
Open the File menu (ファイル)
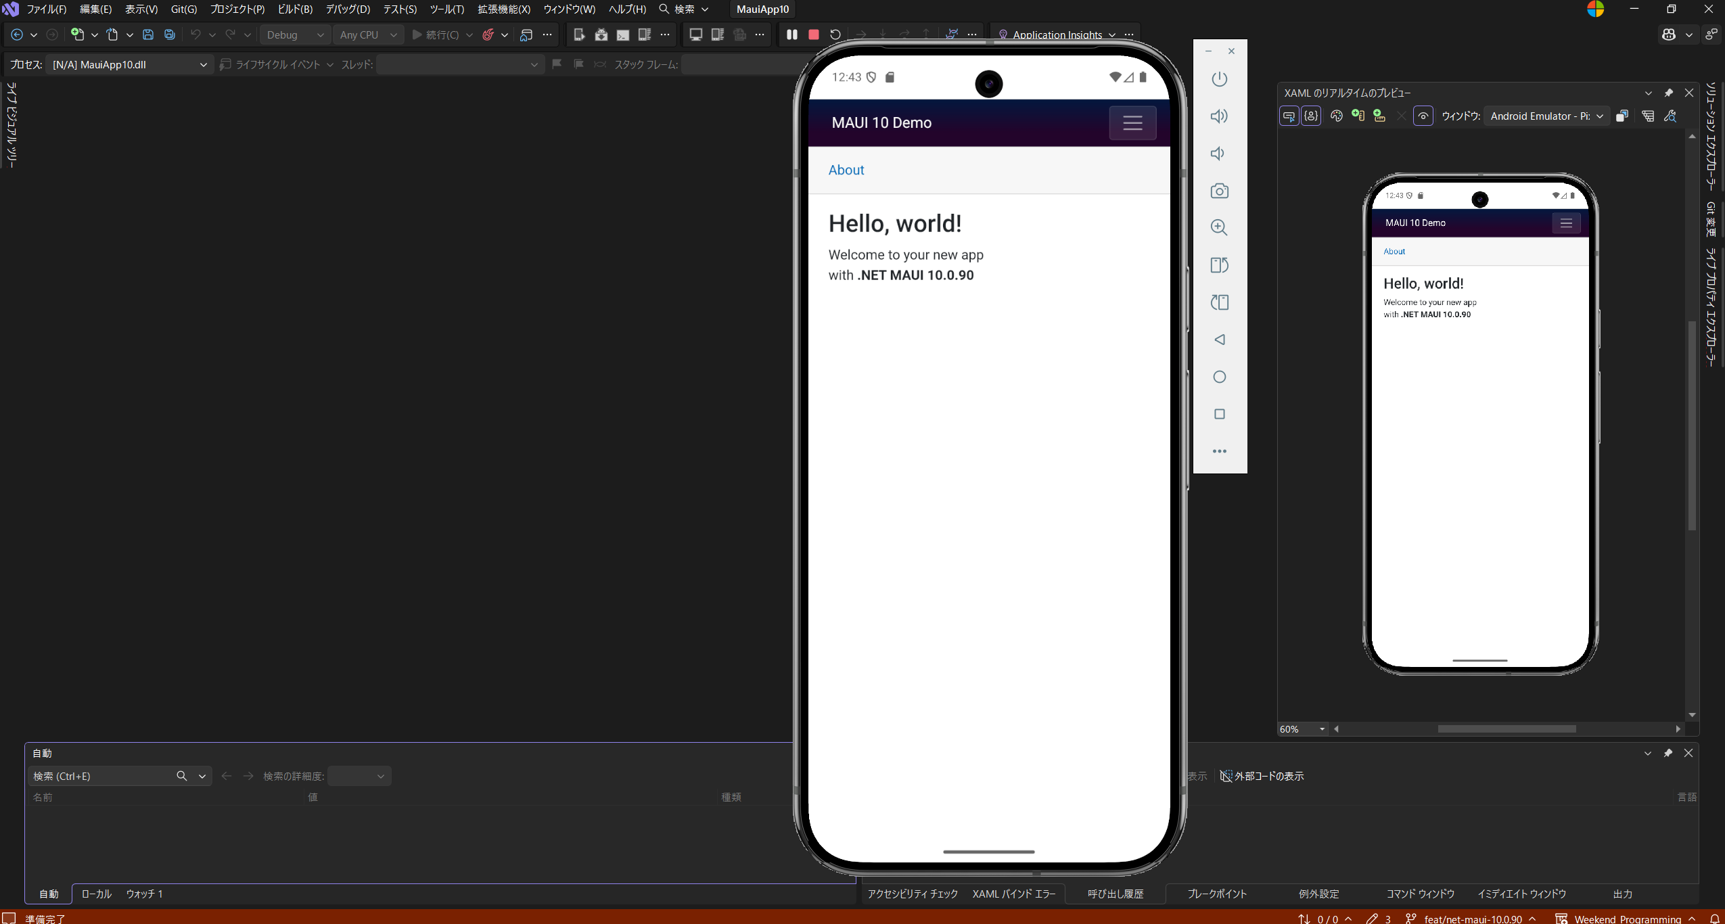point(46,9)
